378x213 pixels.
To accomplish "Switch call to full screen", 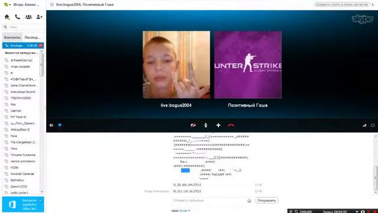I will point(373,125).
